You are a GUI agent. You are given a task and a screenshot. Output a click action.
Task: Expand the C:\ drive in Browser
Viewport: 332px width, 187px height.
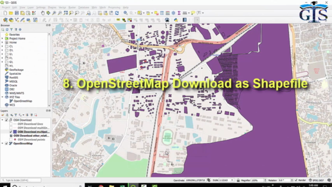point(2,46)
